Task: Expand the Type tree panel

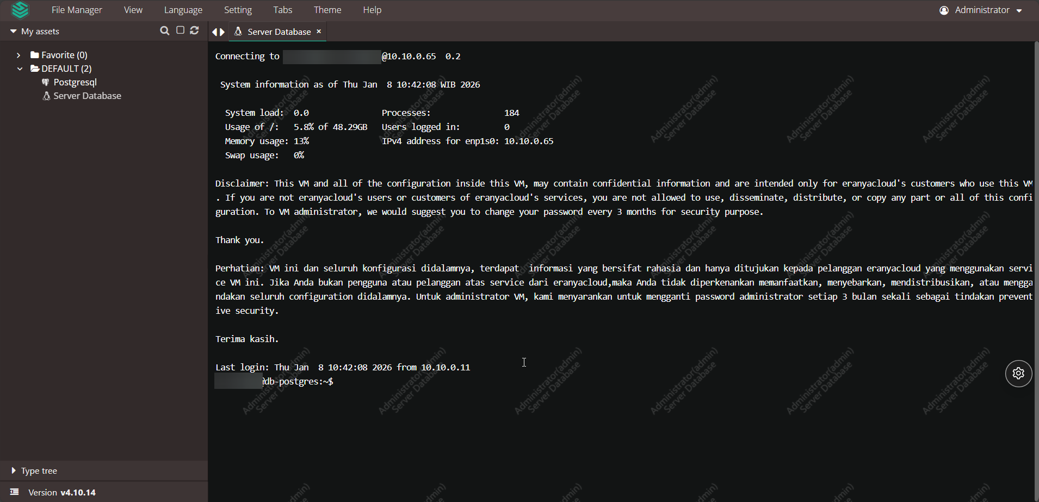Action: pos(14,471)
